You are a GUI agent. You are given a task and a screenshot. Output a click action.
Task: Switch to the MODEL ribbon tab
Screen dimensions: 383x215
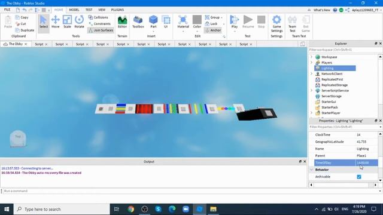[x=74, y=10]
